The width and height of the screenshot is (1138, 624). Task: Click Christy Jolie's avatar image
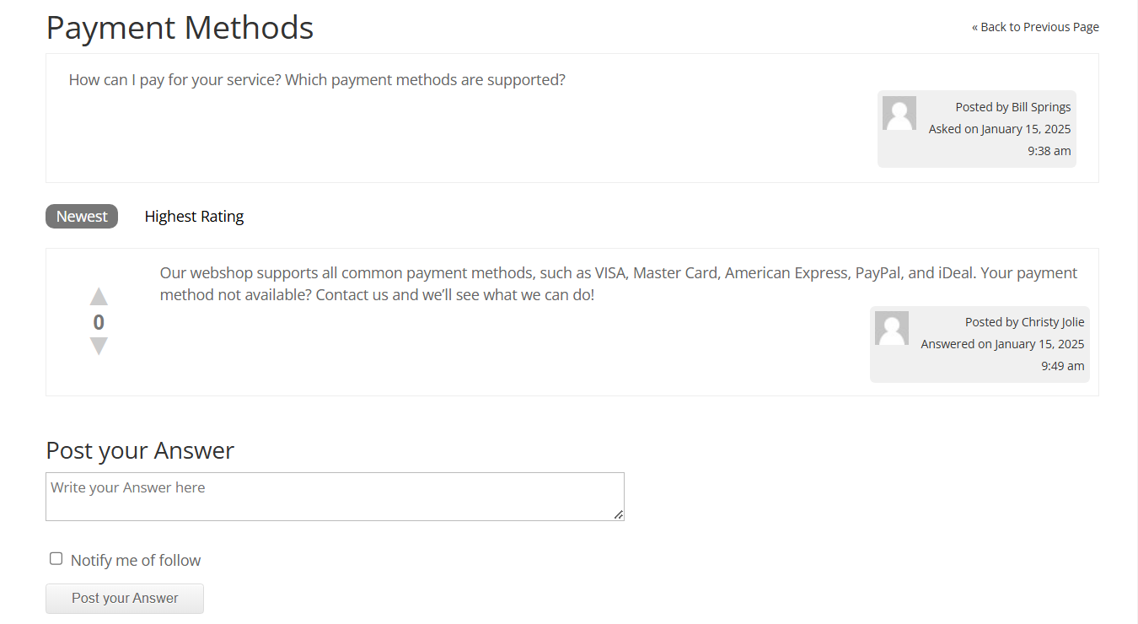(892, 328)
